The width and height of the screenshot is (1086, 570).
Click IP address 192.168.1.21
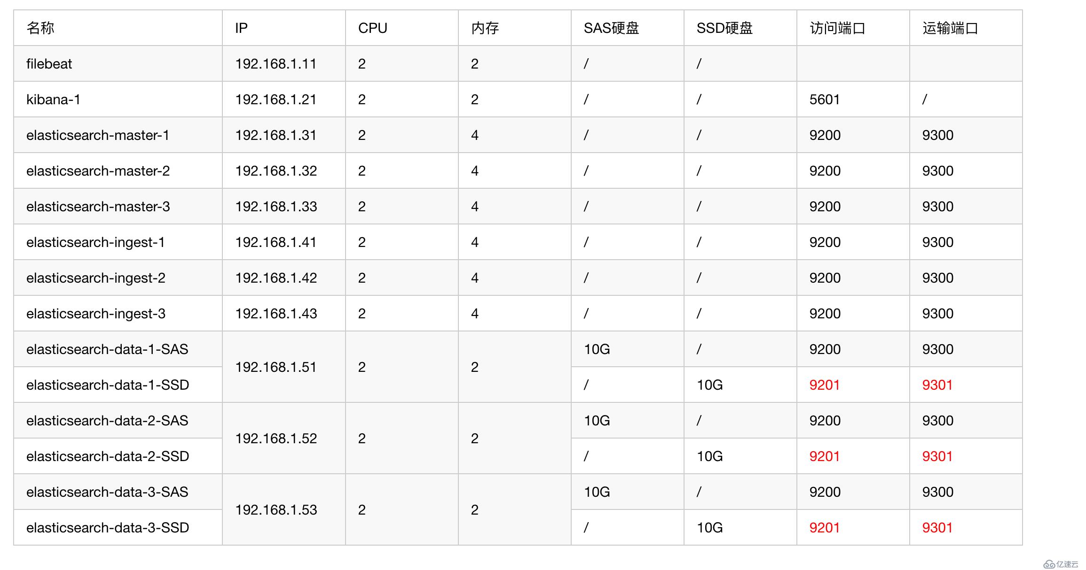276,100
